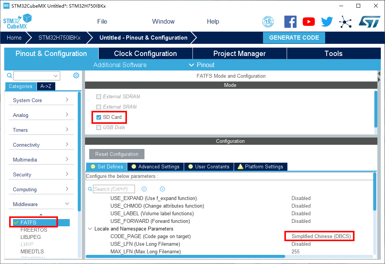
Task: Click the next search result arrow
Action: (162, 189)
